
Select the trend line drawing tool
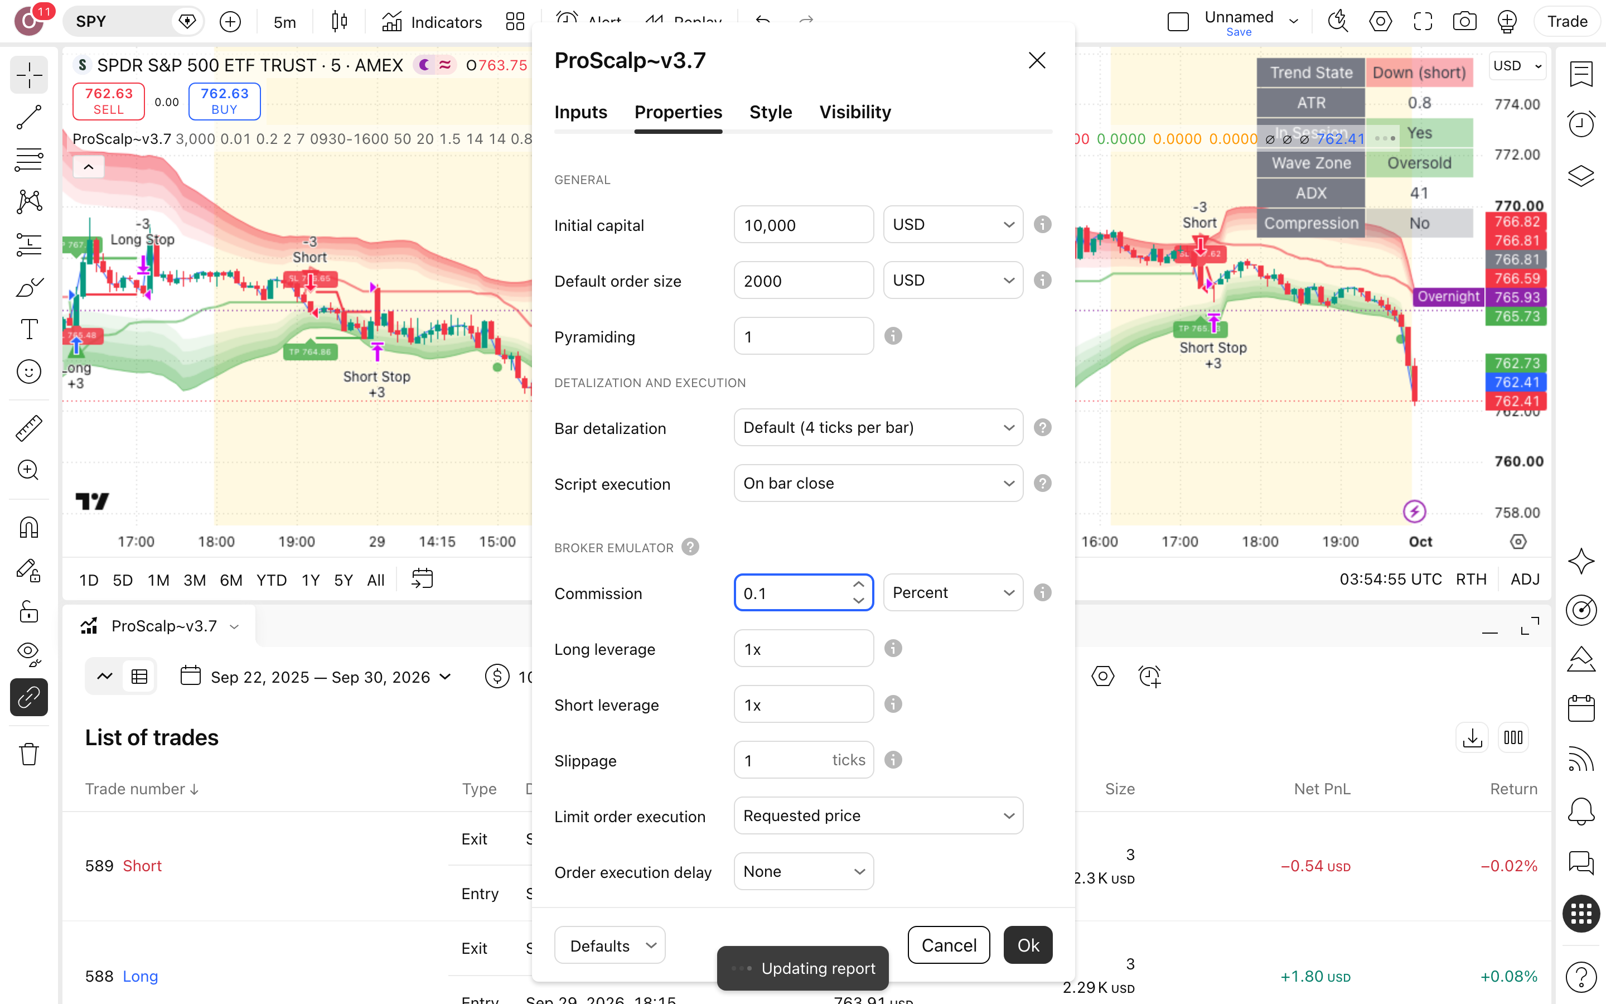pyautogui.click(x=28, y=117)
